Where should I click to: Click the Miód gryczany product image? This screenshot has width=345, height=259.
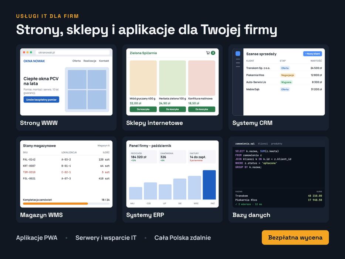(143, 78)
